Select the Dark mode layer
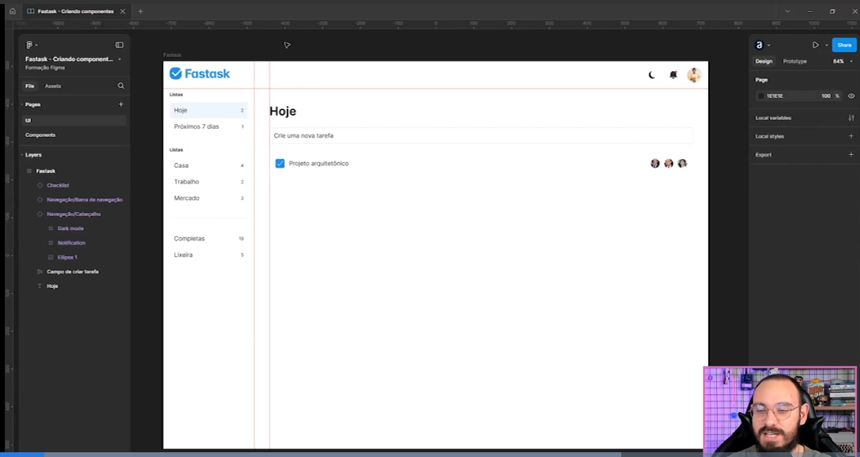860x457 pixels. click(x=70, y=228)
